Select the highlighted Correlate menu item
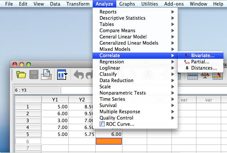 pyautogui.click(x=135, y=55)
